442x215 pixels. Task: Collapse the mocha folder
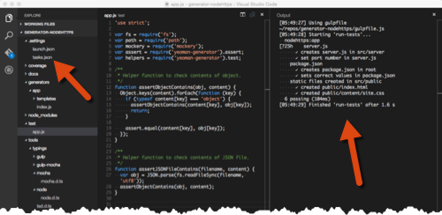[x=42, y=173]
